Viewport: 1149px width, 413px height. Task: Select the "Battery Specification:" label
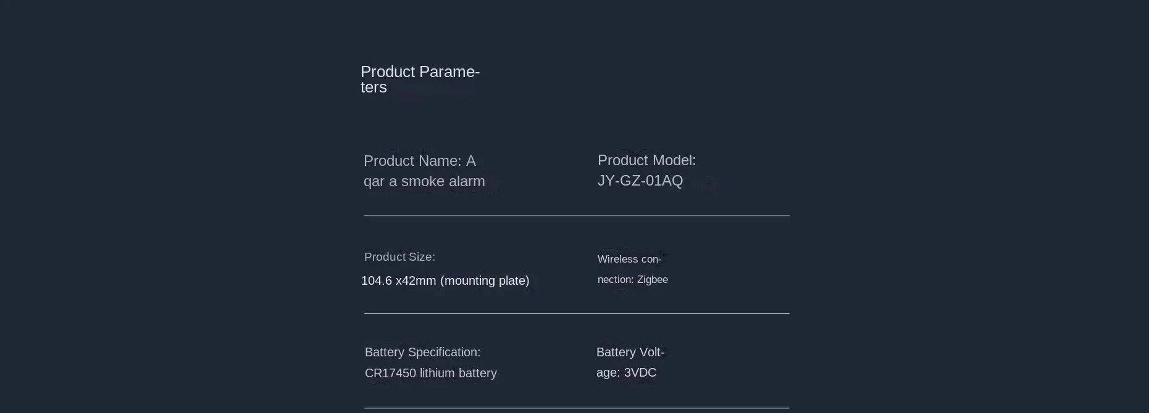[422, 353]
